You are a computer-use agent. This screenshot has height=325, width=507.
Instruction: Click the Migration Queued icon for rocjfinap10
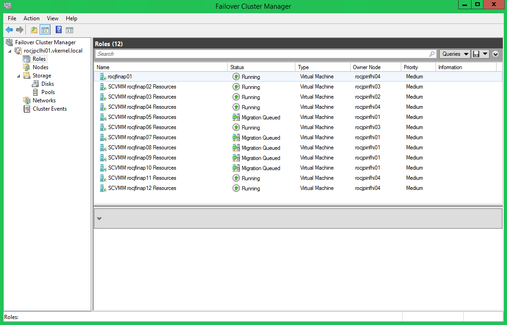pyautogui.click(x=236, y=168)
